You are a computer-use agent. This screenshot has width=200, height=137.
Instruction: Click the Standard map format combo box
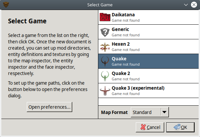click(150, 112)
